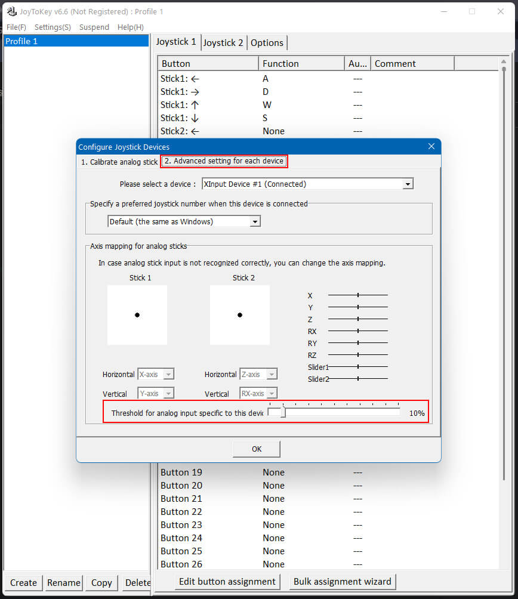
Task: Switch to the Joystick 2 tab
Action: click(223, 43)
